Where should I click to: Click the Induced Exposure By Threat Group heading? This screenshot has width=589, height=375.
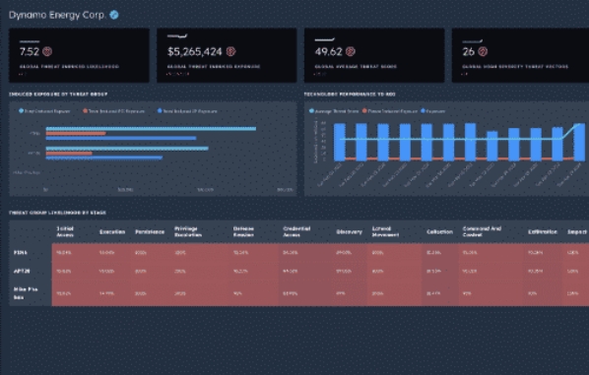58,94
